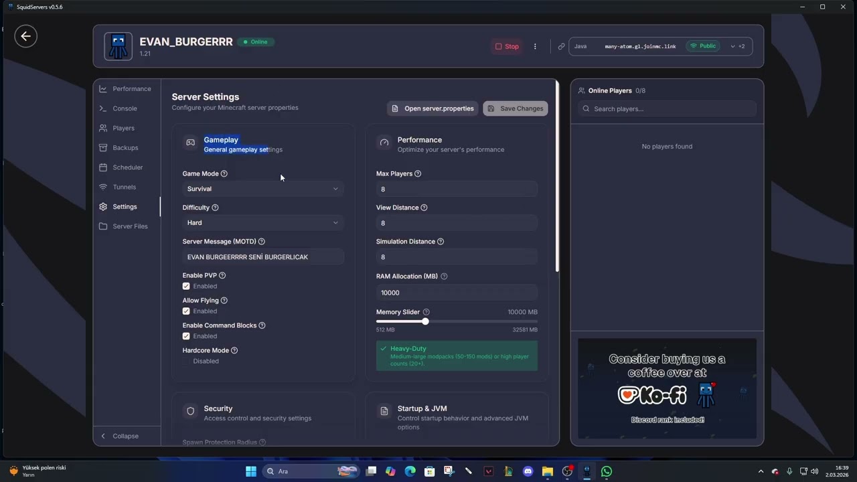
Task: Click Open server.properties button
Action: [x=433, y=108]
